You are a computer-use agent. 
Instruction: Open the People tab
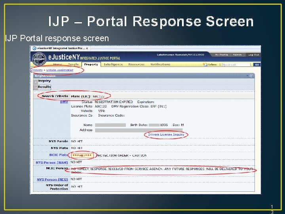[x=73, y=65]
